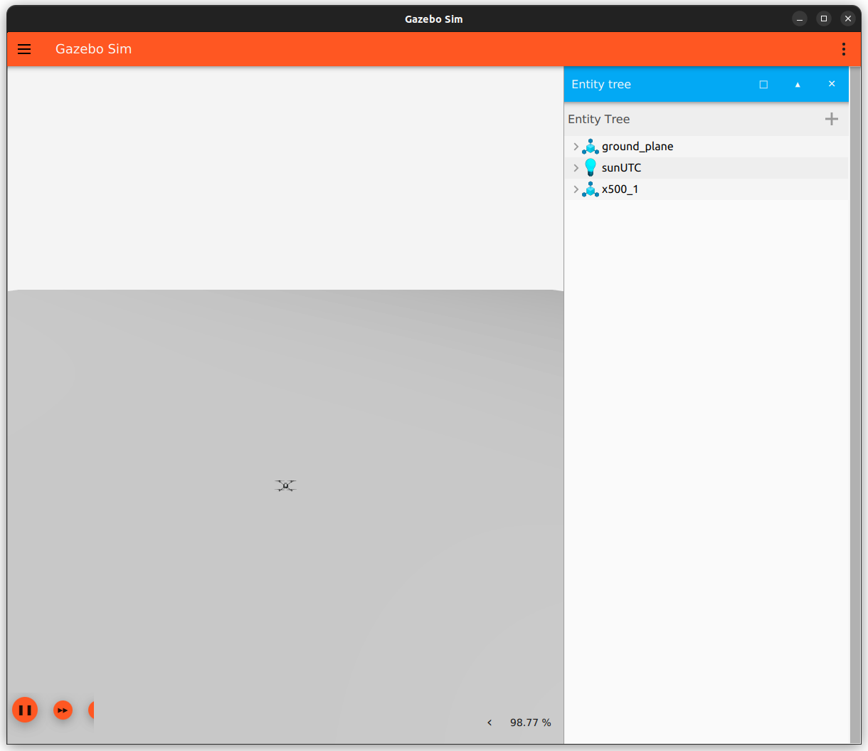Select the sunUTC light bulb icon

pyautogui.click(x=591, y=168)
